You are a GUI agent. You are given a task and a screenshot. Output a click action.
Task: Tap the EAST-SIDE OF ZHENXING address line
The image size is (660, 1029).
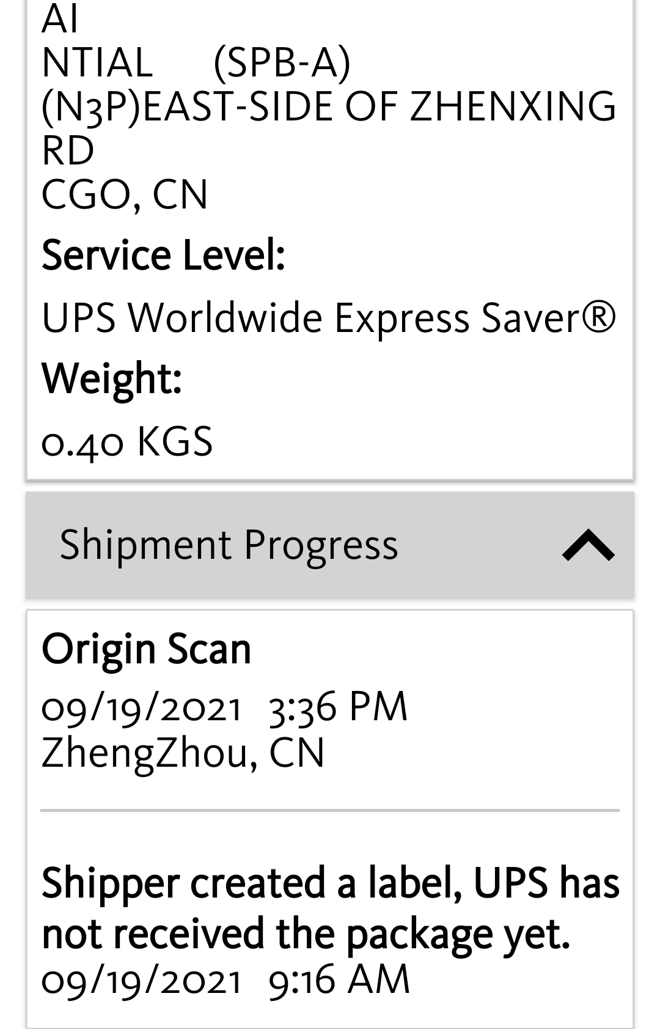click(x=329, y=106)
